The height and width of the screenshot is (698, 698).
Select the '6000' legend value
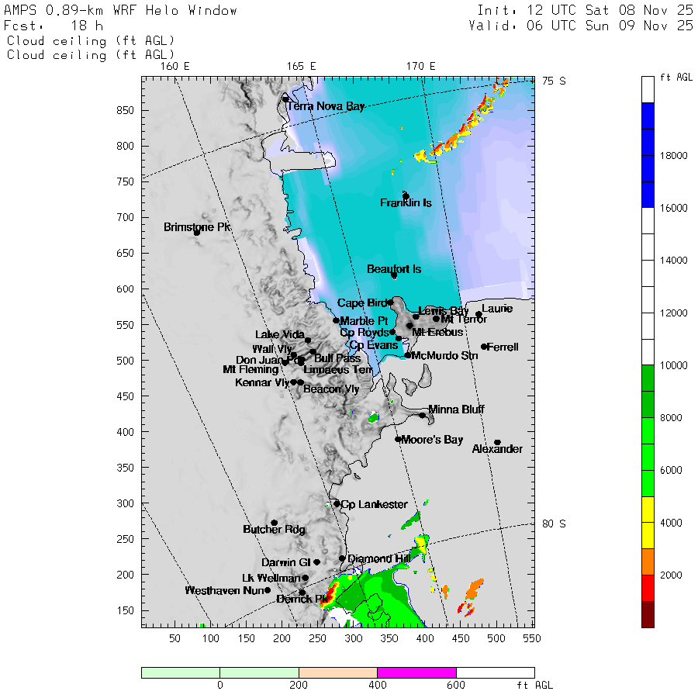(x=672, y=471)
